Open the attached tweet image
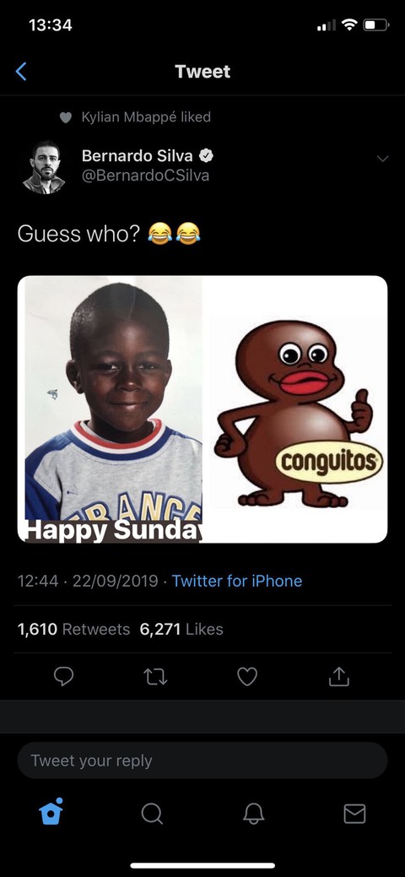Viewport: 405px width, 877px height. pyautogui.click(x=202, y=409)
